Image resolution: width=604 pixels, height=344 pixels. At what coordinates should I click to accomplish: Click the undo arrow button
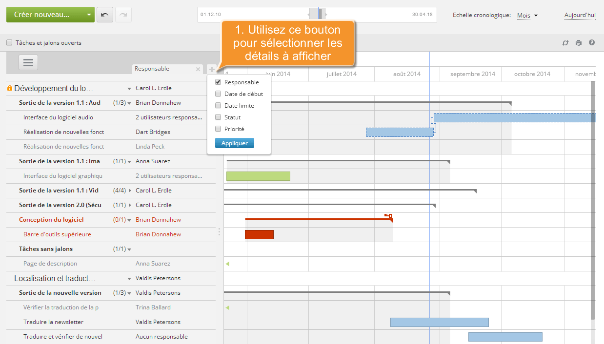tap(104, 15)
